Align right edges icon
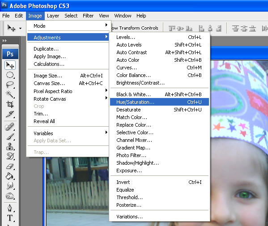The height and width of the screenshot is (226, 268). (x=219, y=28)
